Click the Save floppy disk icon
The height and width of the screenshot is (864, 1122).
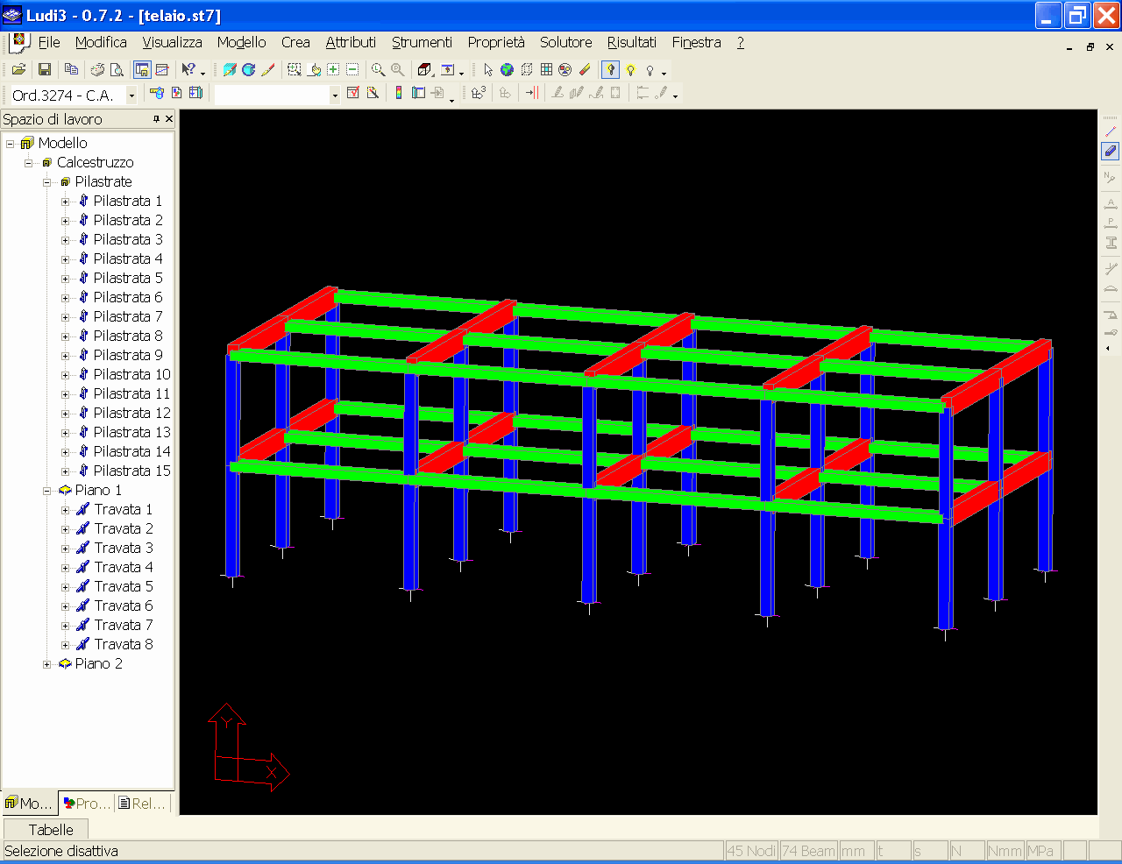click(45, 69)
